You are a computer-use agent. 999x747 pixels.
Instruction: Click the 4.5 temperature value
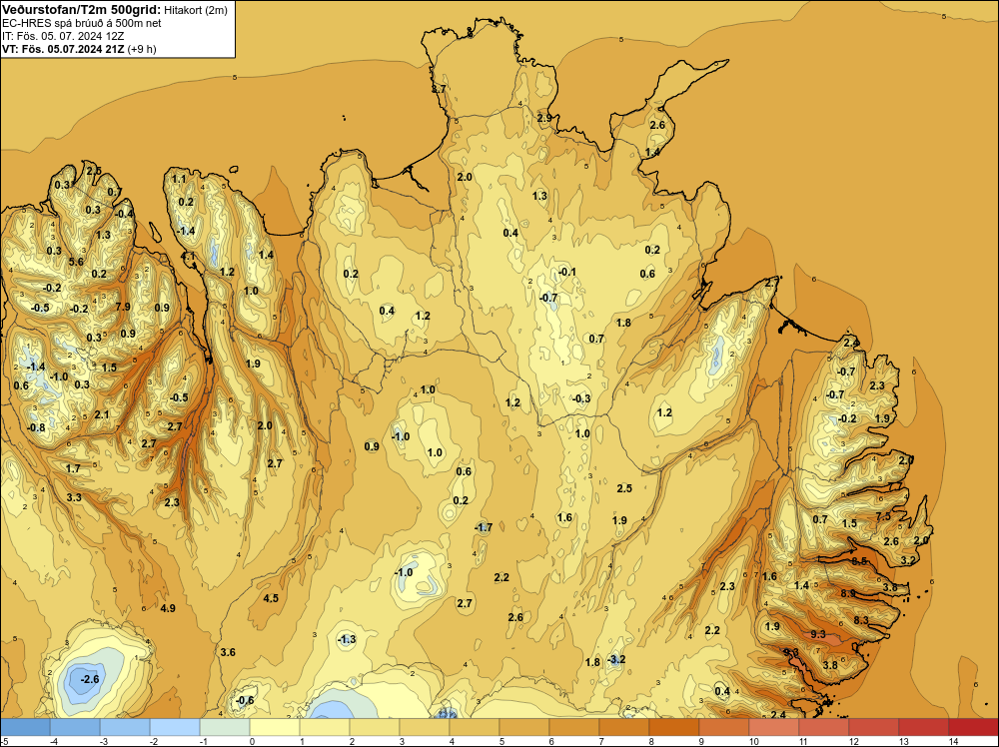point(271,598)
